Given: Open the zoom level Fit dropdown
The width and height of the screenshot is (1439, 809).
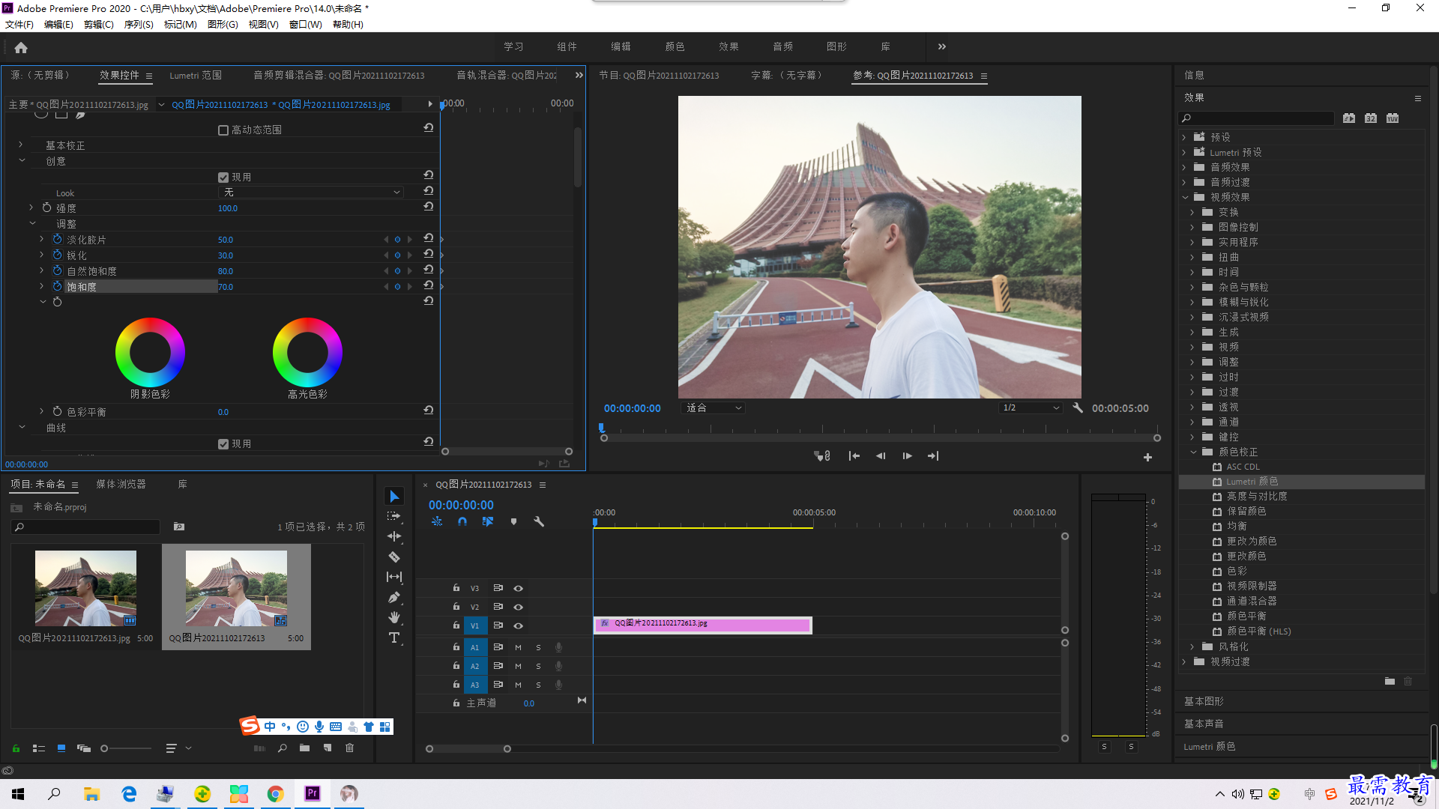Looking at the screenshot, I should pyautogui.click(x=714, y=408).
